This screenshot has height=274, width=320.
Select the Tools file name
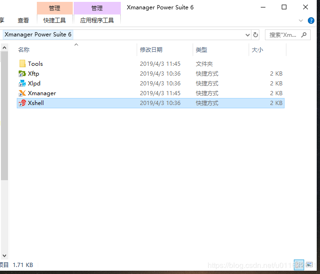tap(35, 64)
